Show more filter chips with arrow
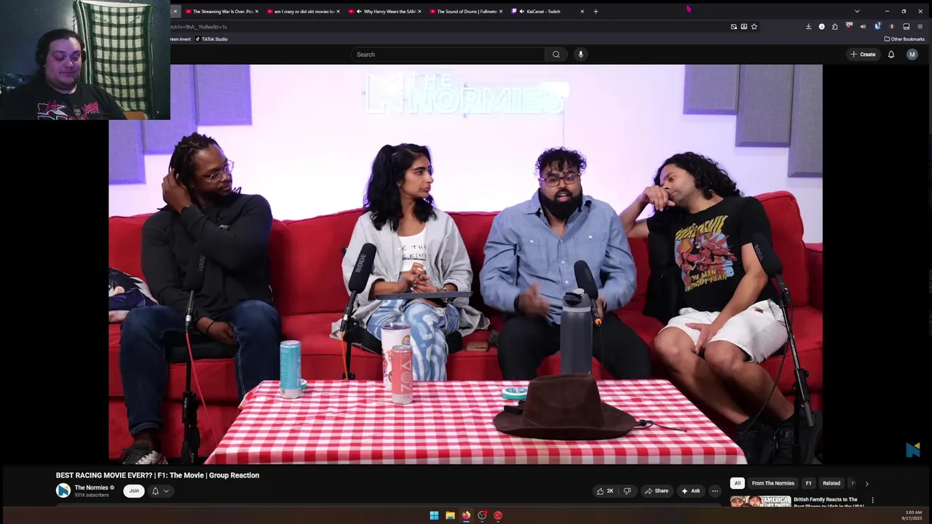The image size is (932, 524). tap(866, 483)
